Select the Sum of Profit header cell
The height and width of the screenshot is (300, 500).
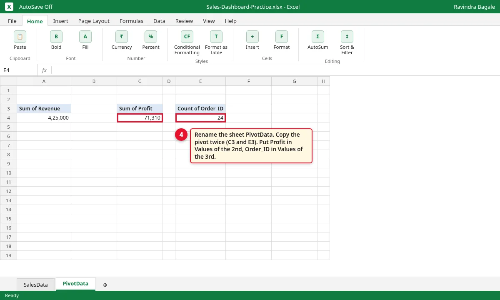[x=140, y=109]
